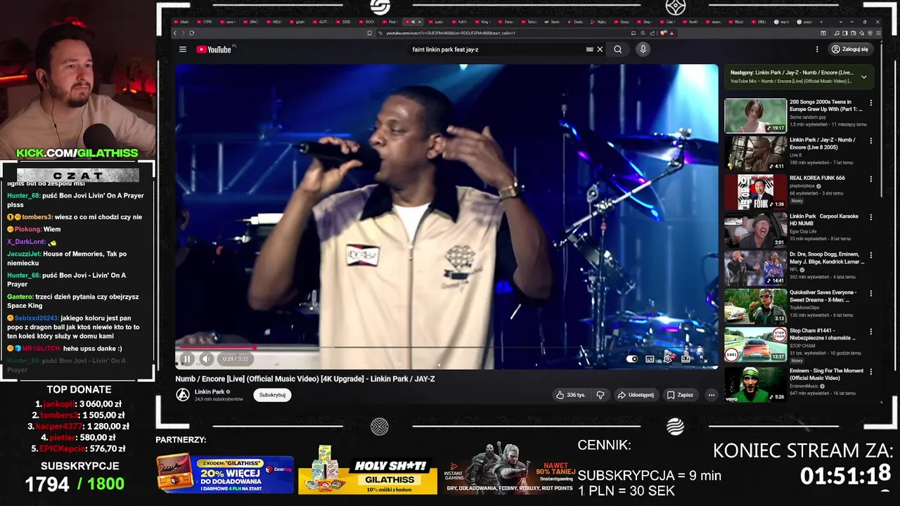Open the HOLY SH*T GILATHISS partner banner
Viewport: 900px width, 506px height.
(368, 469)
